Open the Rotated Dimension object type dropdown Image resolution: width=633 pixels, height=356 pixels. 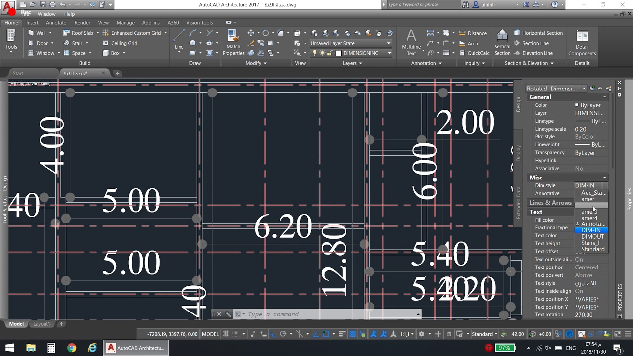(x=556, y=89)
